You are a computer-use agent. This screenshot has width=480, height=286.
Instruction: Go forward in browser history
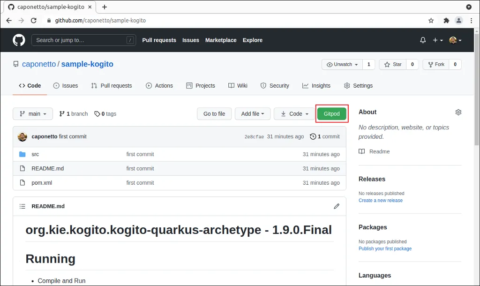tap(21, 21)
